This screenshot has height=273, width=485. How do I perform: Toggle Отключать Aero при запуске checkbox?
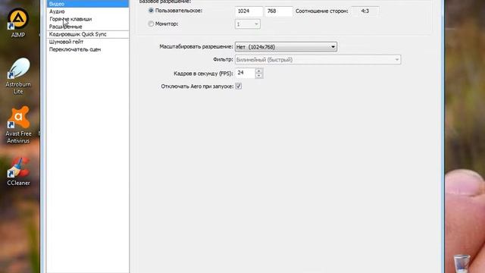click(x=239, y=86)
